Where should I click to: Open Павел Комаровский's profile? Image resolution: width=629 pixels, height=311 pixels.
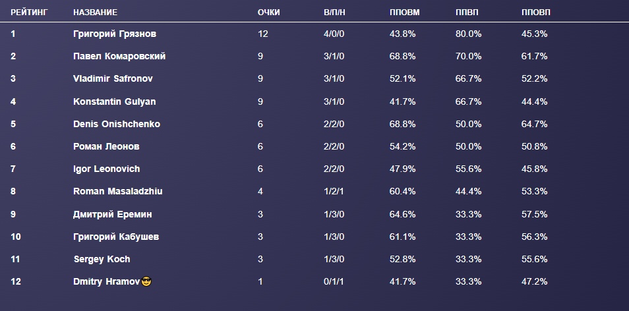coord(119,57)
